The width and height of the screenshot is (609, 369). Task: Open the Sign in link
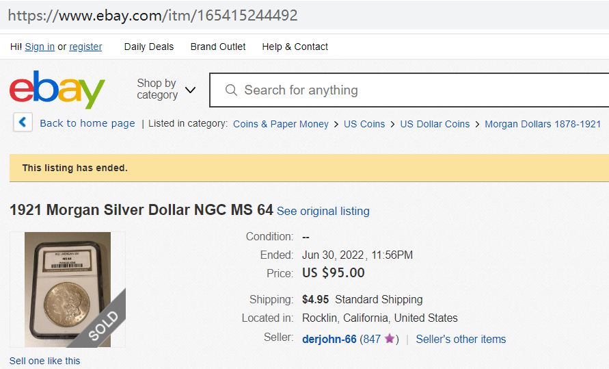tap(40, 47)
